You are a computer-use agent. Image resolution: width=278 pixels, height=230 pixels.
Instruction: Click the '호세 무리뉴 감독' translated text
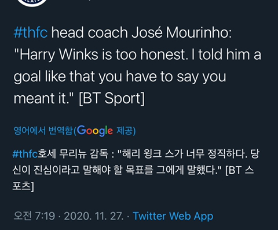tap(73, 154)
